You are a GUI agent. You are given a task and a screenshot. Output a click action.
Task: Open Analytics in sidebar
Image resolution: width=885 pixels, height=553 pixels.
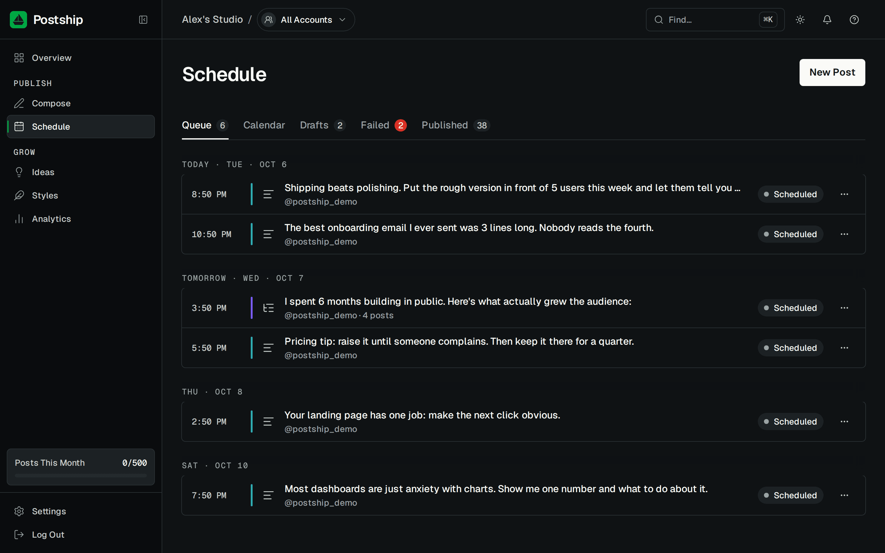pyautogui.click(x=81, y=219)
